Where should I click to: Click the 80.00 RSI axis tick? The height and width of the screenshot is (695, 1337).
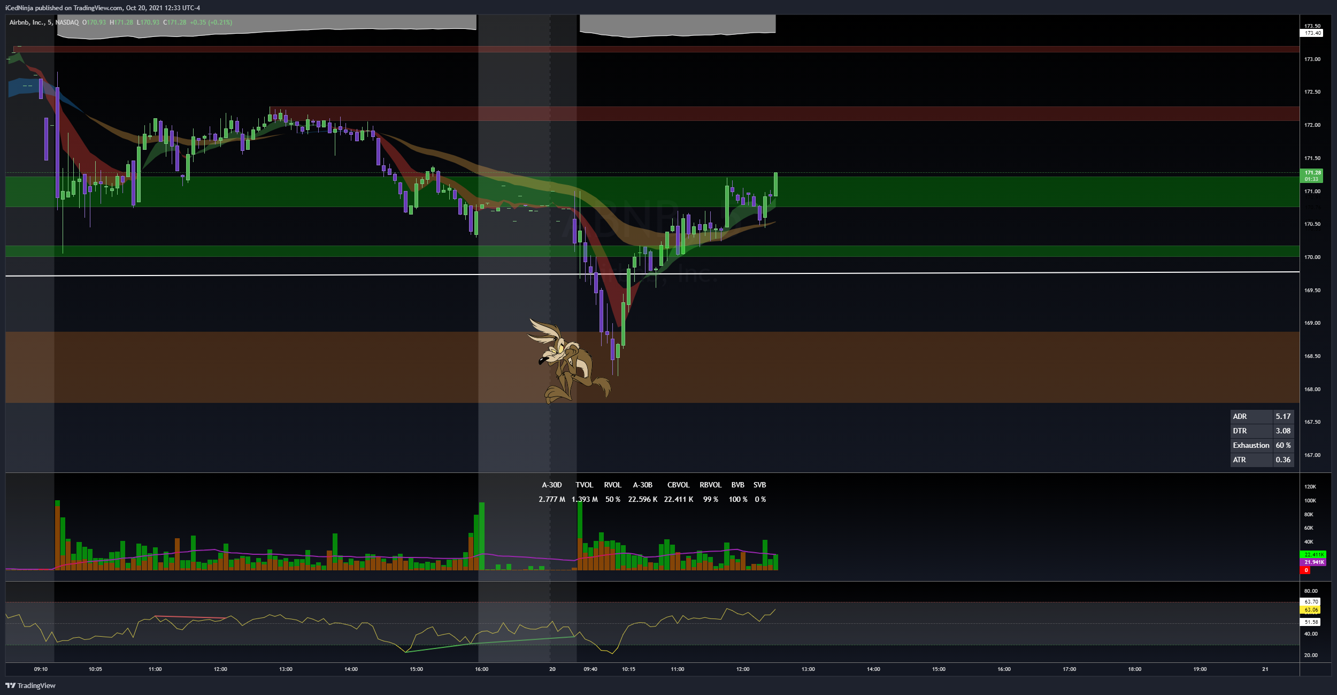1311,591
